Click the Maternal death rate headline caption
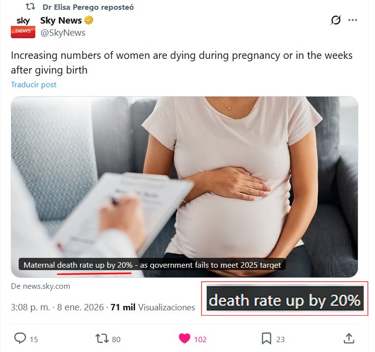Viewport: 375px width, 352px height. coord(152,265)
